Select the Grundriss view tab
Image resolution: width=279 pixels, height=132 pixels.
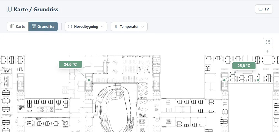(43, 26)
